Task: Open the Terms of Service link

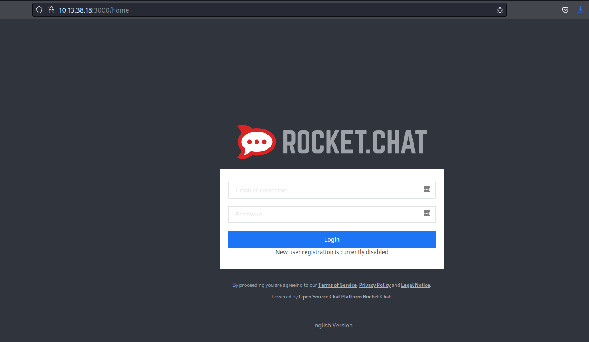Action: [337, 285]
